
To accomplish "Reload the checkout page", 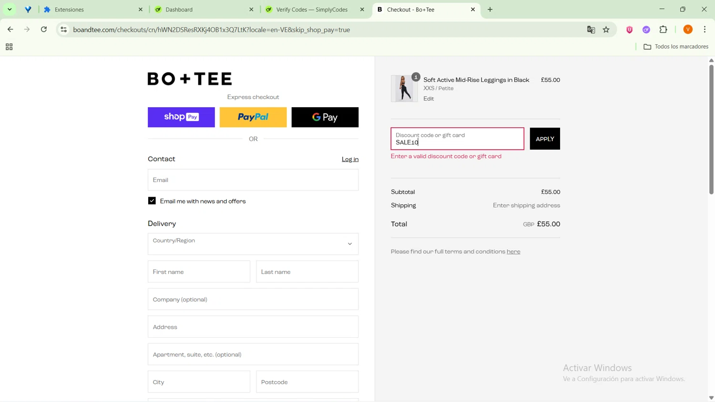I will pyautogui.click(x=44, y=30).
